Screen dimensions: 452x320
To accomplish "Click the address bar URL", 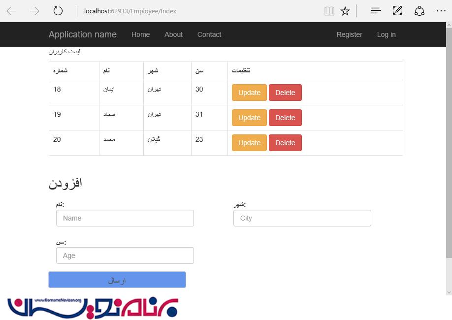I will click(197, 11).
